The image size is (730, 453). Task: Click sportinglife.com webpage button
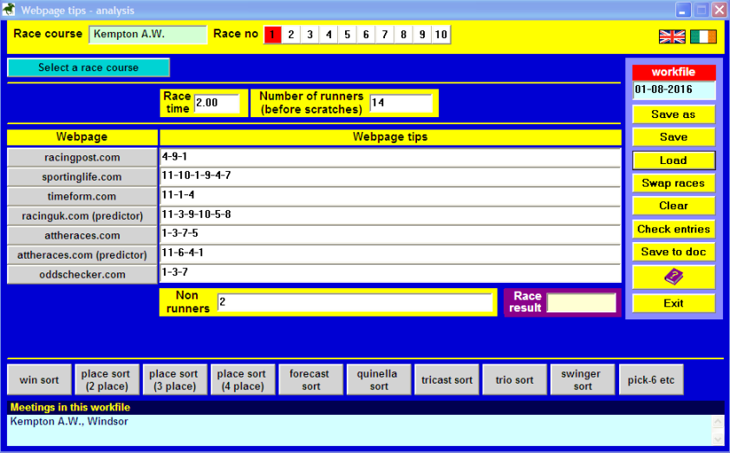pyautogui.click(x=82, y=177)
